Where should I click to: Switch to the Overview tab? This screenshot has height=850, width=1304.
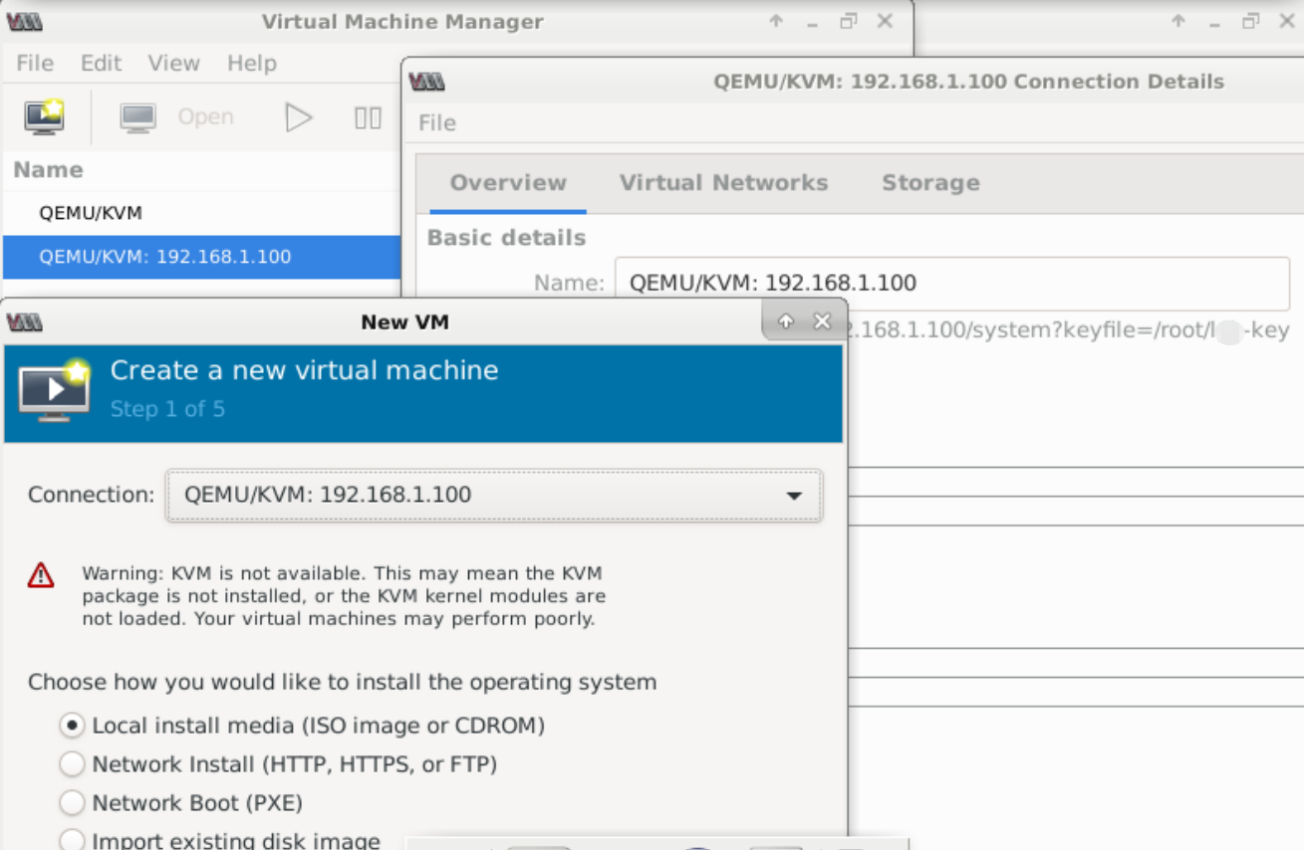tap(508, 183)
